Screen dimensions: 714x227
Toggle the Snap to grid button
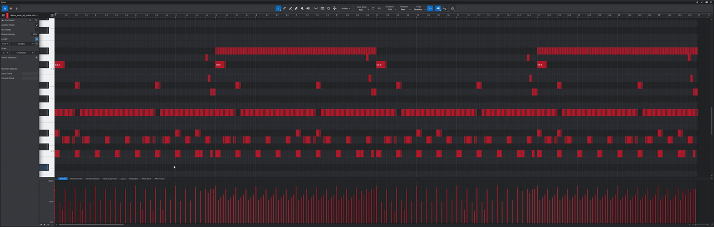[x=430, y=8]
